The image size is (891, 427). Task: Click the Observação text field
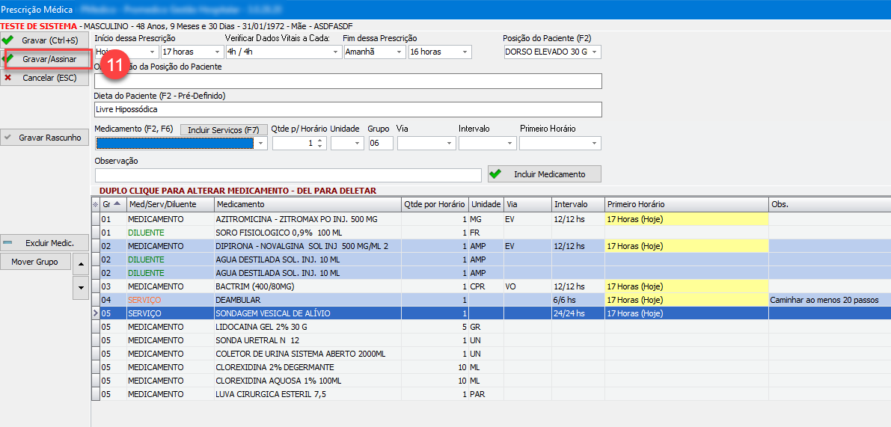(x=288, y=175)
